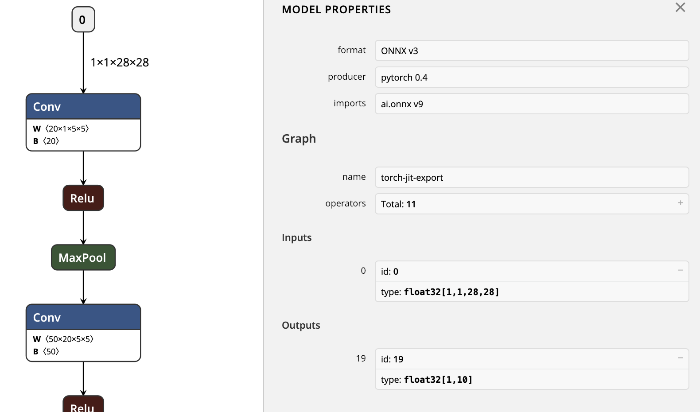The width and height of the screenshot is (700, 412).
Task: Select the first Conv node
Action: 83,106
